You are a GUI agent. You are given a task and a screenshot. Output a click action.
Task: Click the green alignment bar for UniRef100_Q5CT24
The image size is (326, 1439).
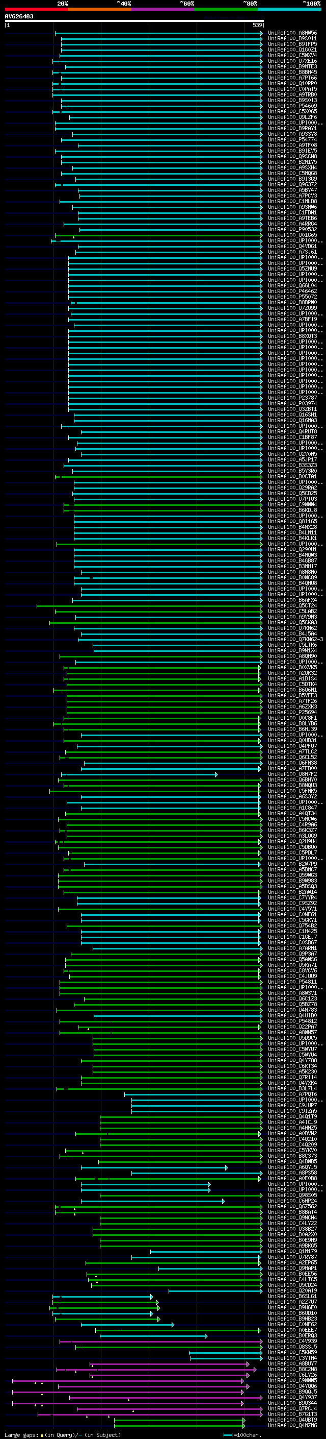pos(150,605)
